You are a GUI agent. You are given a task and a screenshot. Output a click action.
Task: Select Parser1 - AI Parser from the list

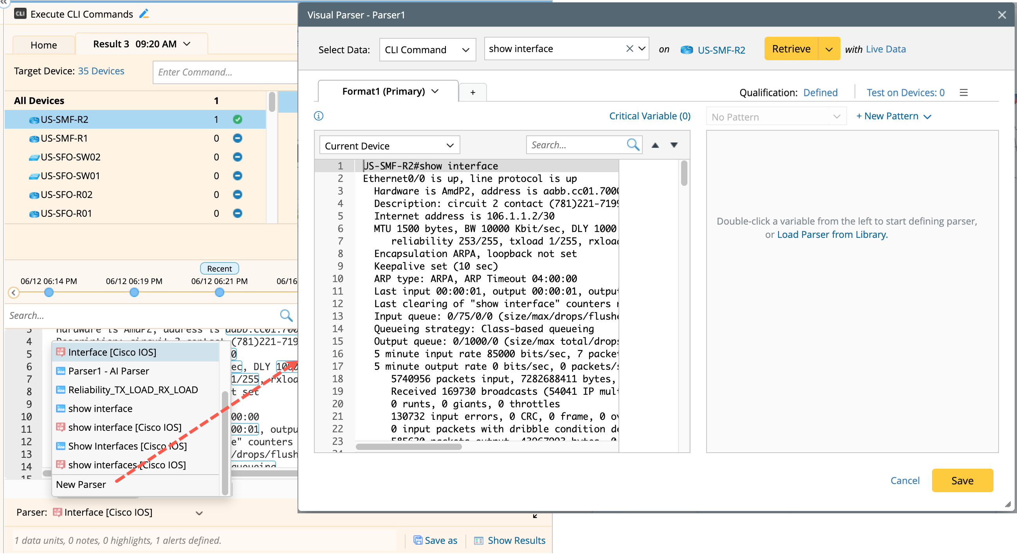pos(108,371)
